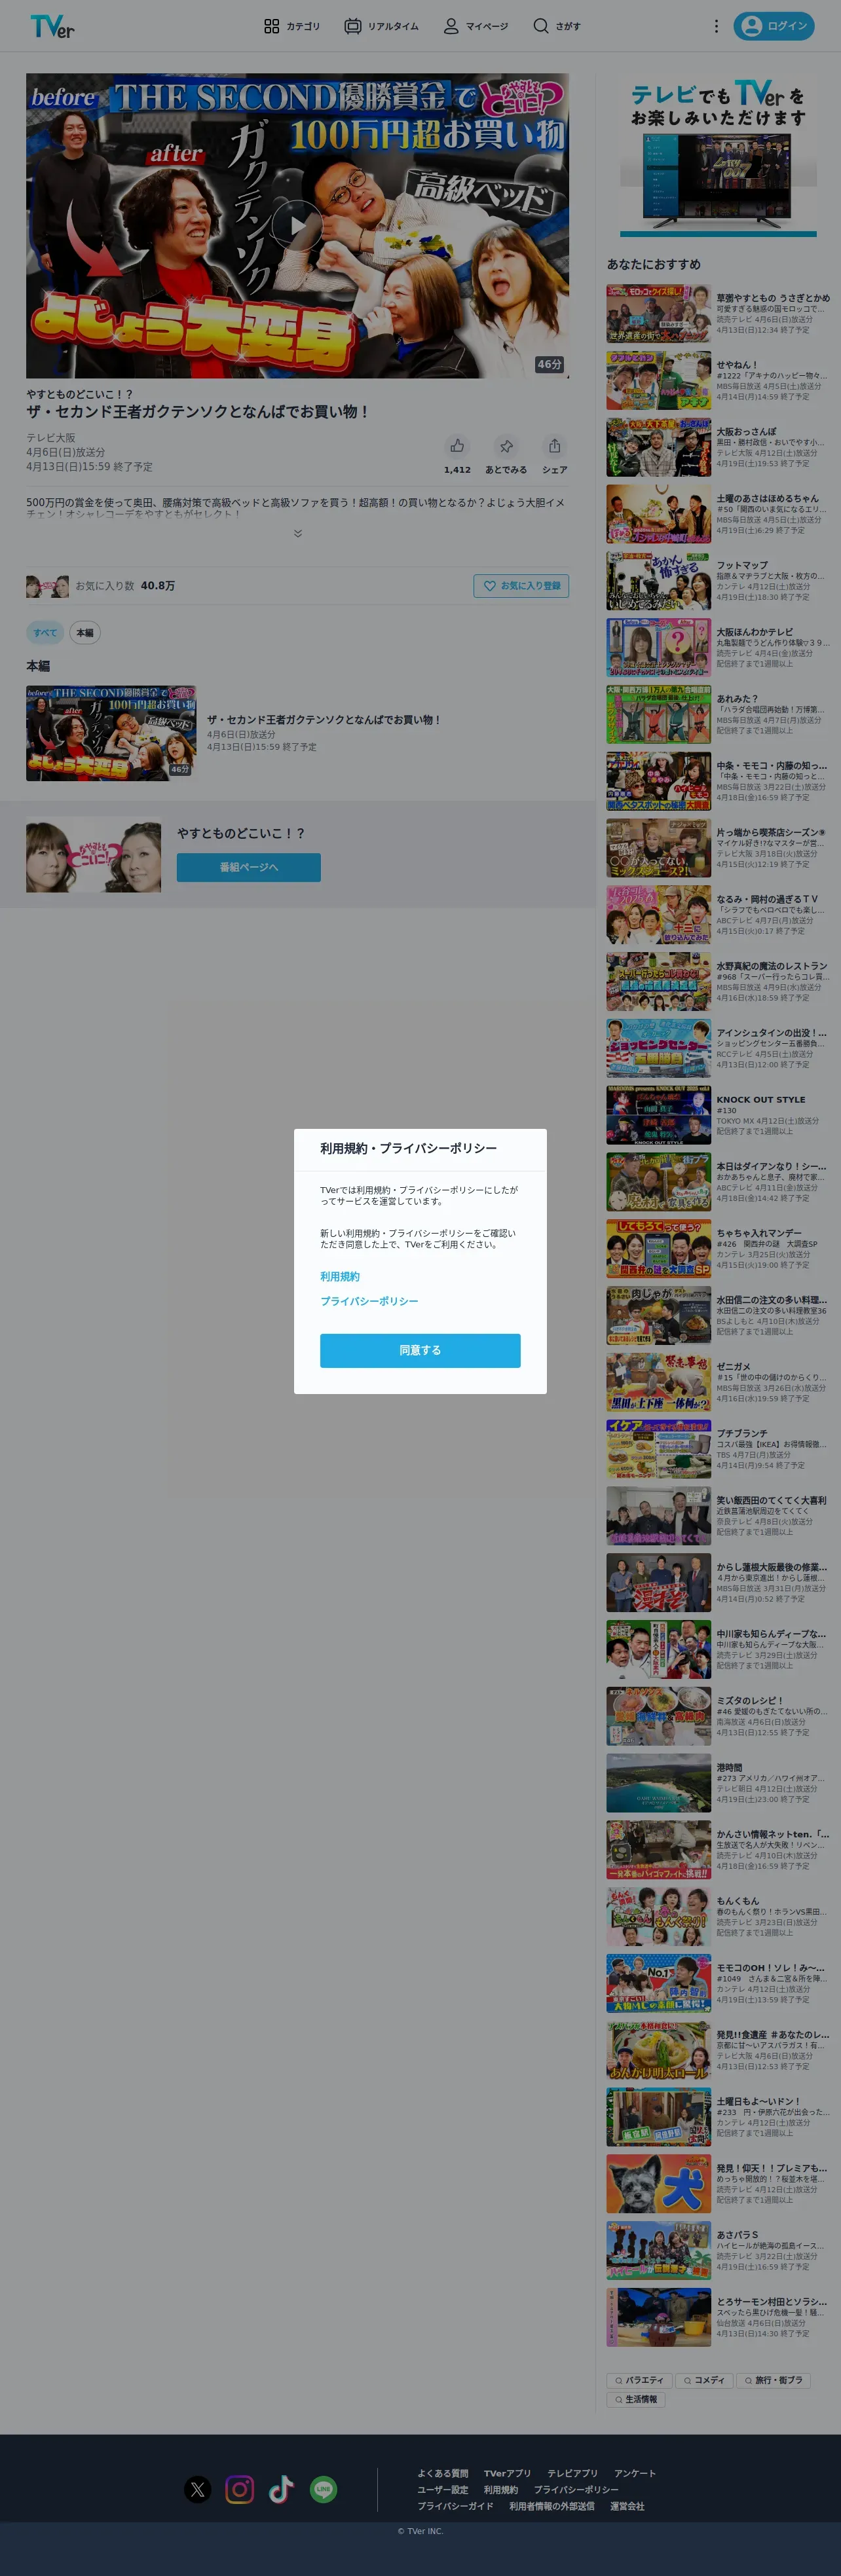Play the main video
This screenshot has width=841, height=2576.
298,225
